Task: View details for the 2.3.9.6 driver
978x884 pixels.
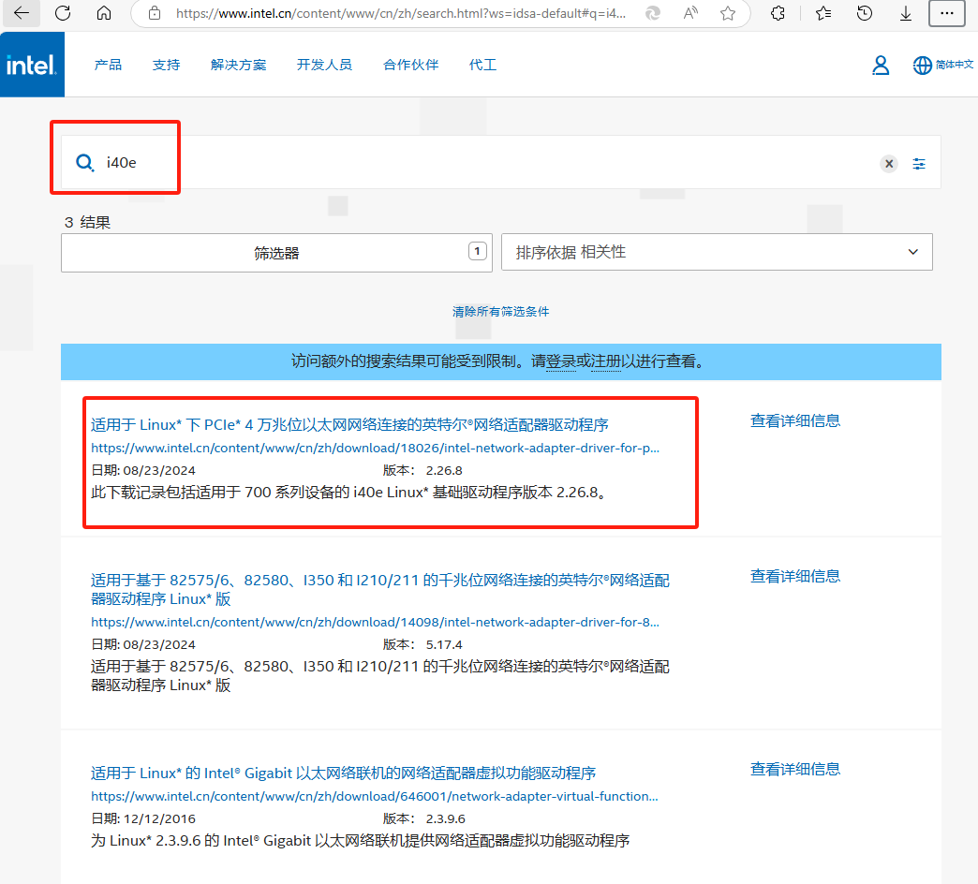Action: pos(795,769)
